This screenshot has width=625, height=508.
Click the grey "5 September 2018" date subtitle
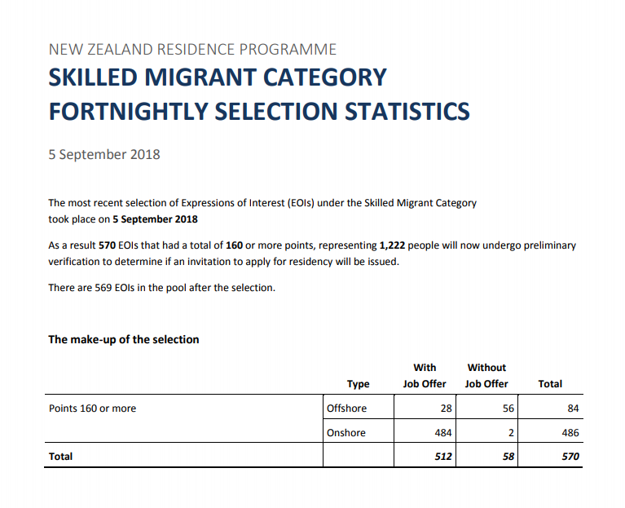[x=104, y=154]
